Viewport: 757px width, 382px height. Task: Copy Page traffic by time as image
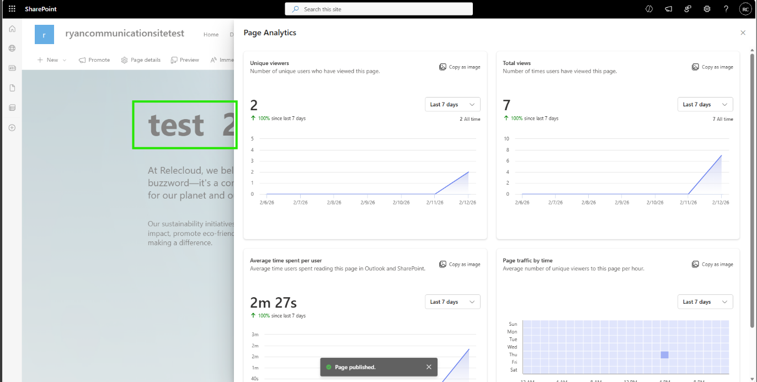coord(712,264)
